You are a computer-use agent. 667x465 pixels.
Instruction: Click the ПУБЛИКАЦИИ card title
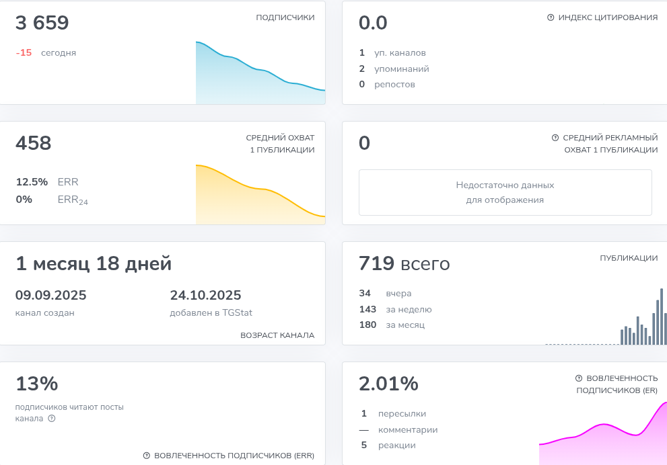pyautogui.click(x=629, y=258)
